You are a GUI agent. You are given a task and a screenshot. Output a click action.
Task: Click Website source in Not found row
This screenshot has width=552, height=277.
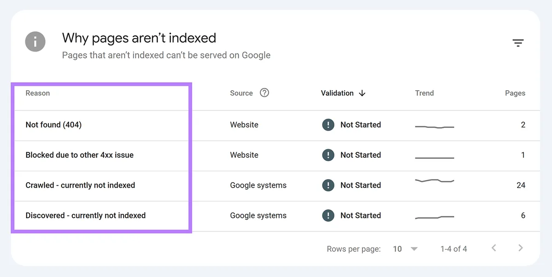(x=244, y=125)
